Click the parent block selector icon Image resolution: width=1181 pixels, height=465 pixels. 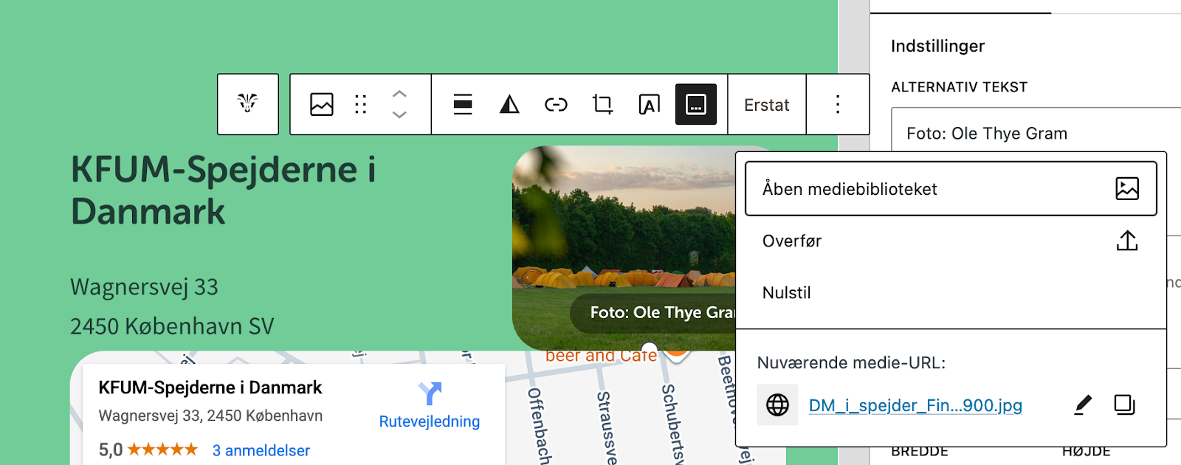(x=248, y=104)
